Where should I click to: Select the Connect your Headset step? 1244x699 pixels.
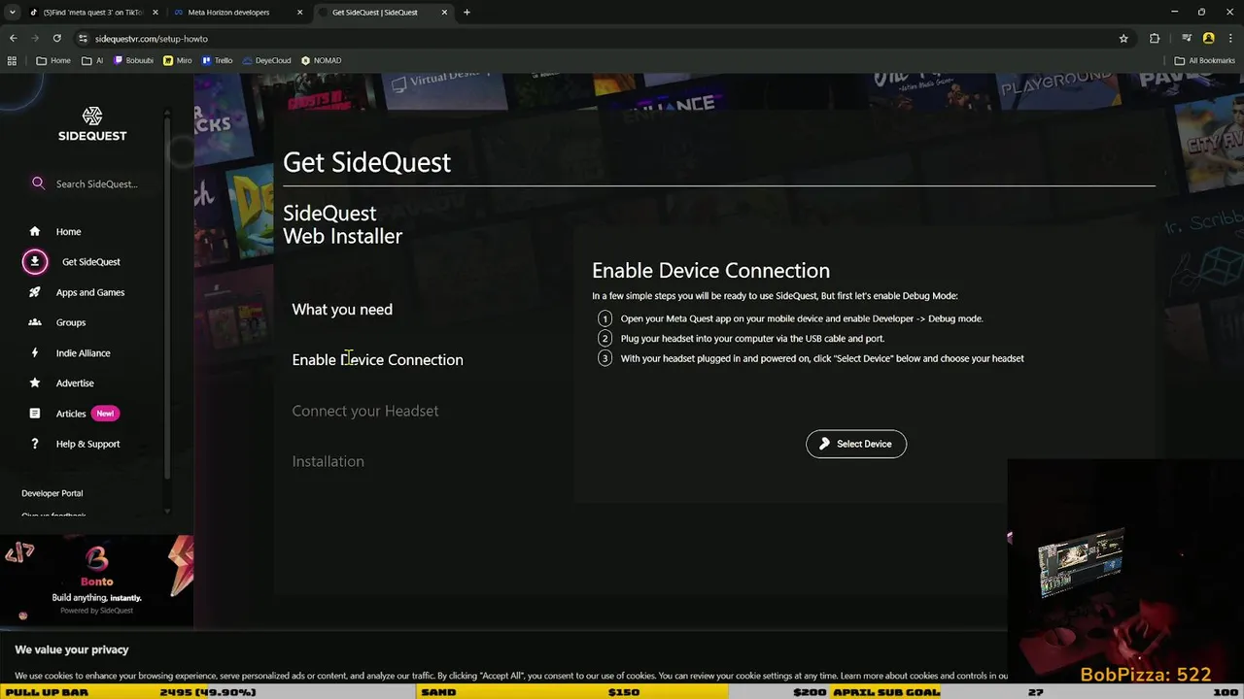coord(365,411)
